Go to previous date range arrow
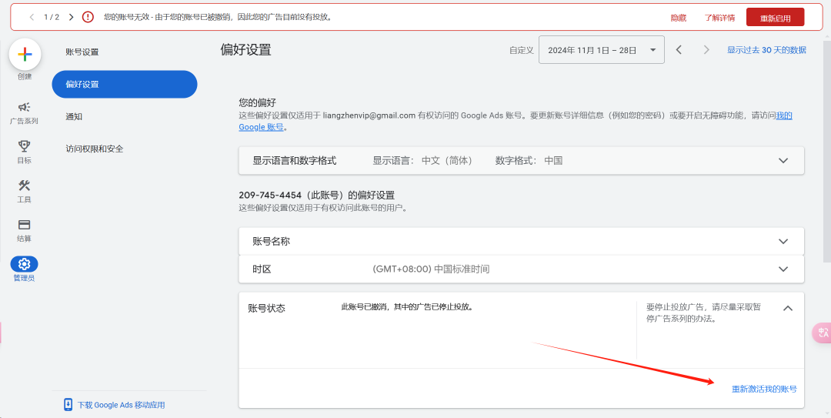This screenshot has height=418, width=831. [x=679, y=50]
